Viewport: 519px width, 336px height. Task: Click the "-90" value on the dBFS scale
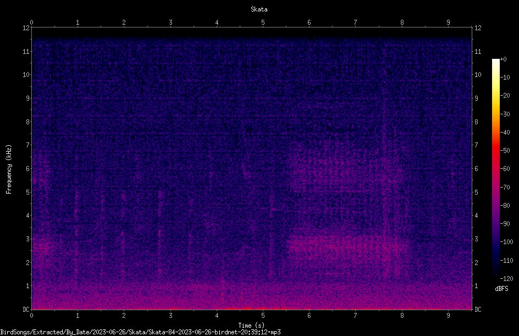505,224
